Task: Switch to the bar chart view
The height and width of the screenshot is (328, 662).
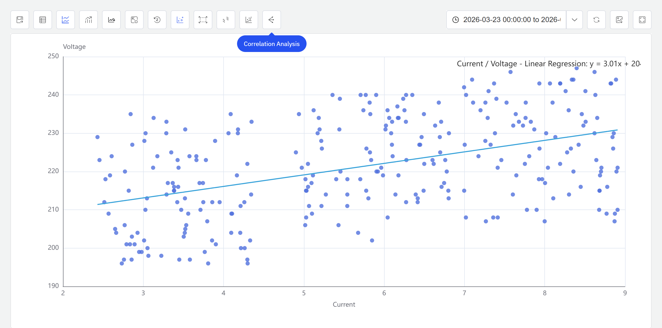Action: pyautogui.click(x=88, y=20)
